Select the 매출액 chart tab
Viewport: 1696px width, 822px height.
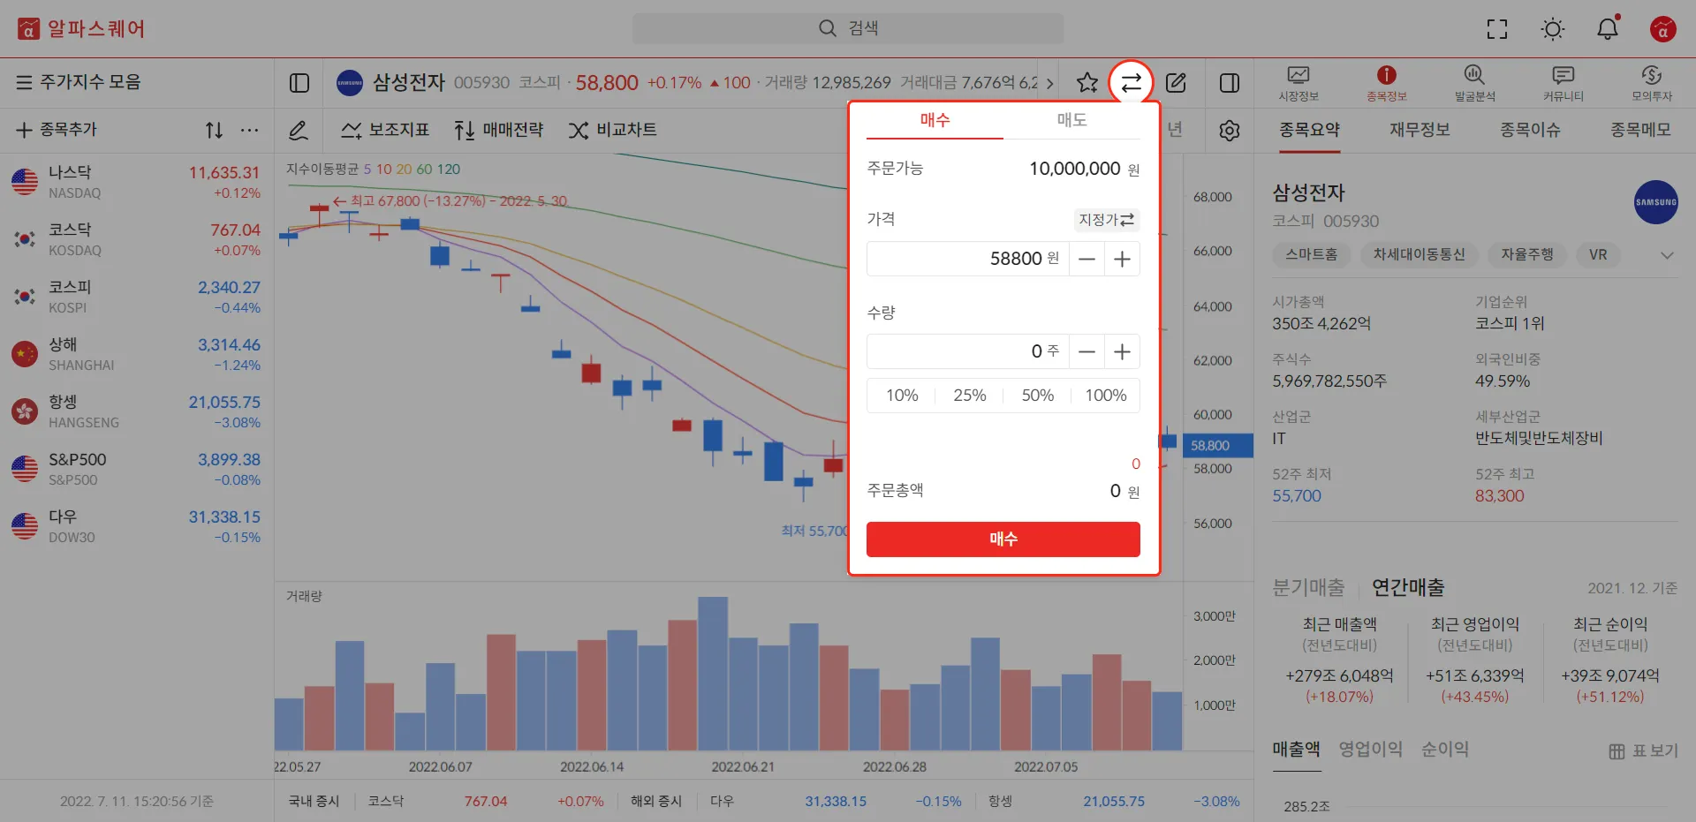(1296, 750)
